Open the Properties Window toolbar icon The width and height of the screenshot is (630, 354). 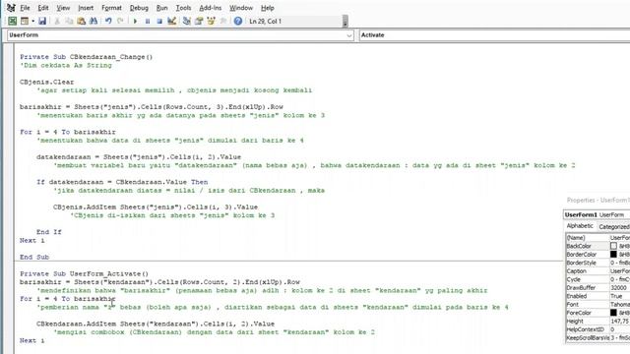click(x=199, y=21)
